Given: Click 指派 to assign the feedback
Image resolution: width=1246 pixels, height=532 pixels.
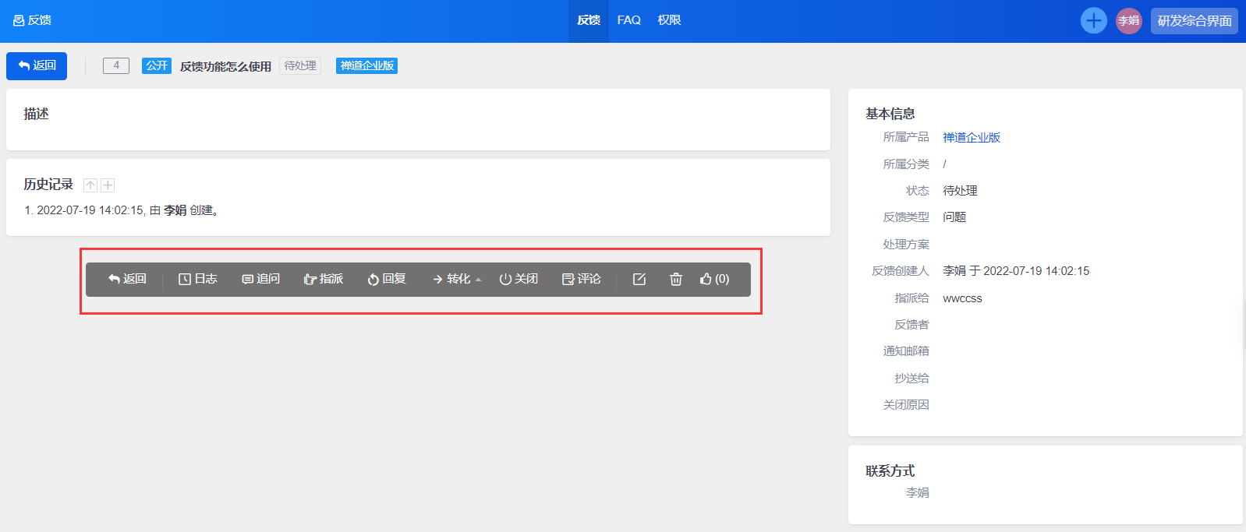Looking at the screenshot, I should click(324, 279).
